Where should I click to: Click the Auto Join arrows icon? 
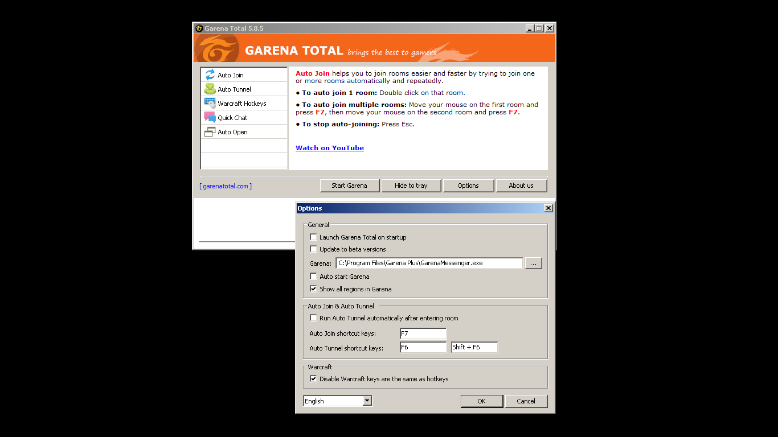click(210, 75)
